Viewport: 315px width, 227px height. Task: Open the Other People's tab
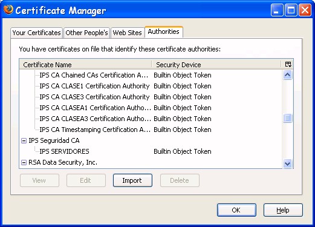86,33
